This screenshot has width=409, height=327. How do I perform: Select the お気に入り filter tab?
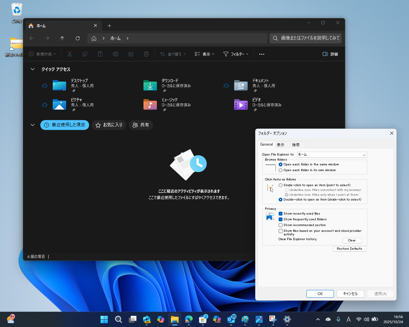tap(109, 125)
